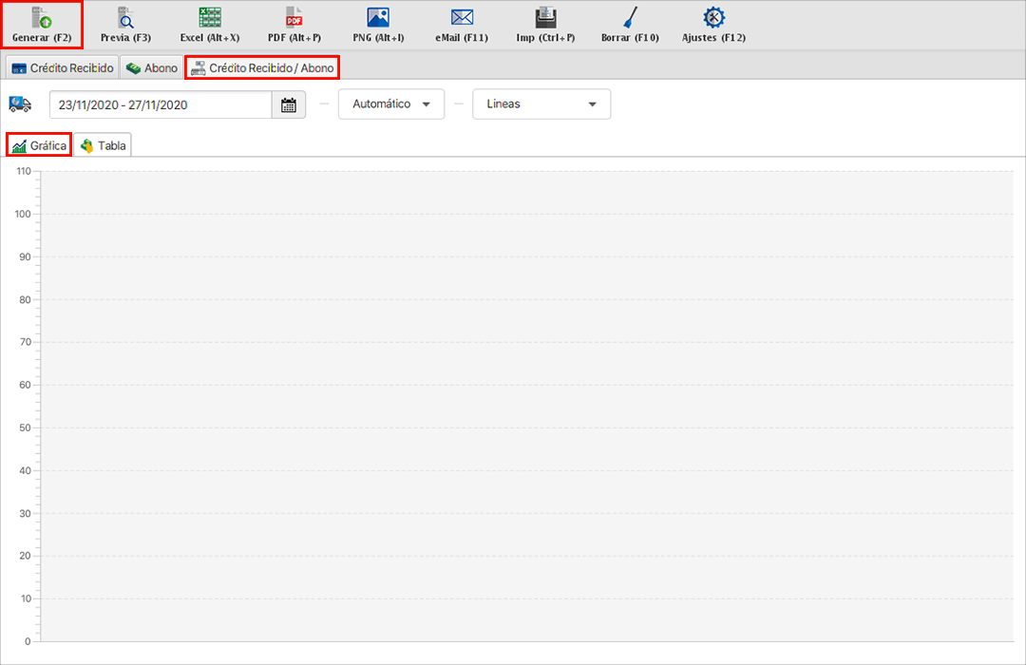Viewport: 1026px width, 665px height.
Task: Click the date range input field
Action: 160,104
